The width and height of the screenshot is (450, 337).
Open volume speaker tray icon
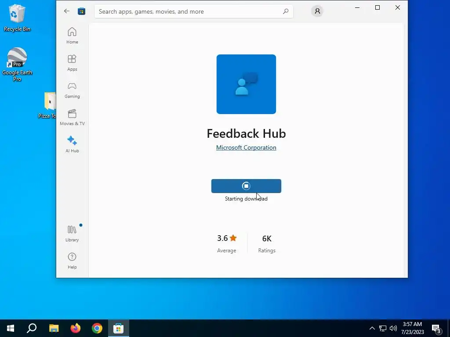coord(393,328)
